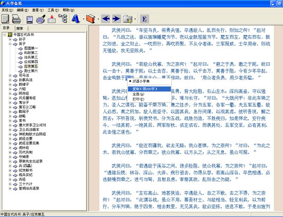The image size is (283, 217).
Task: Open the 工具 menu
Action: coord(53,10)
